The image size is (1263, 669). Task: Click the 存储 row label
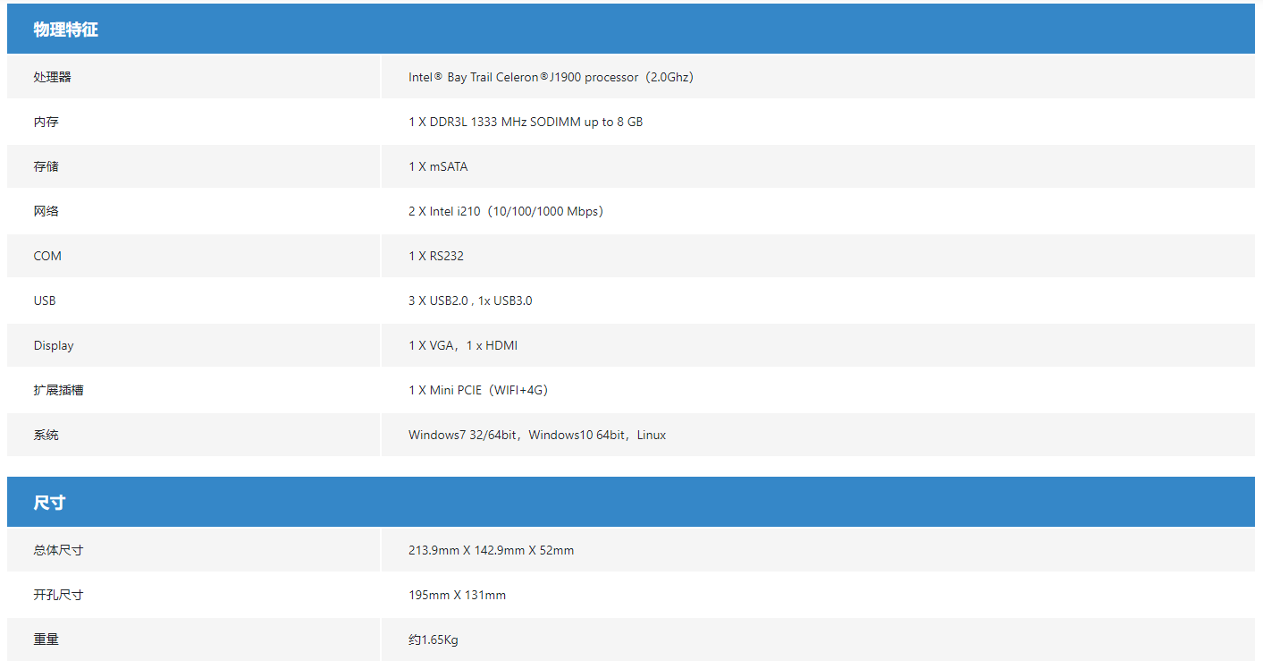point(46,166)
